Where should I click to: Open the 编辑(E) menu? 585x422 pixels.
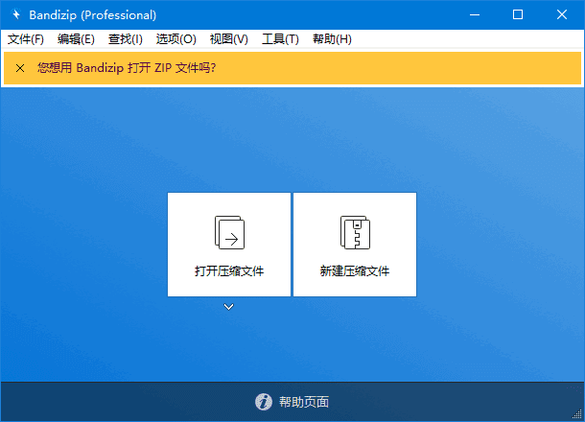[x=76, y=39]
